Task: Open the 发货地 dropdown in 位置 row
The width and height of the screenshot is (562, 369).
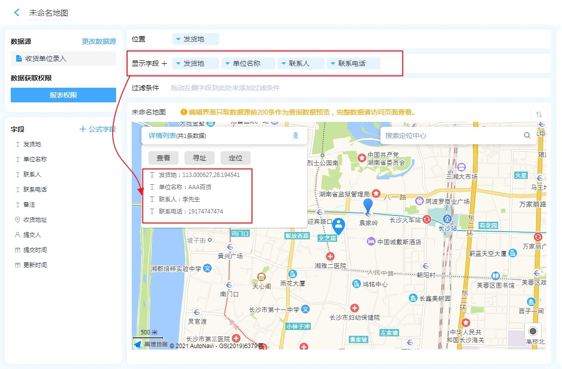Action: [x=195, y=39]
